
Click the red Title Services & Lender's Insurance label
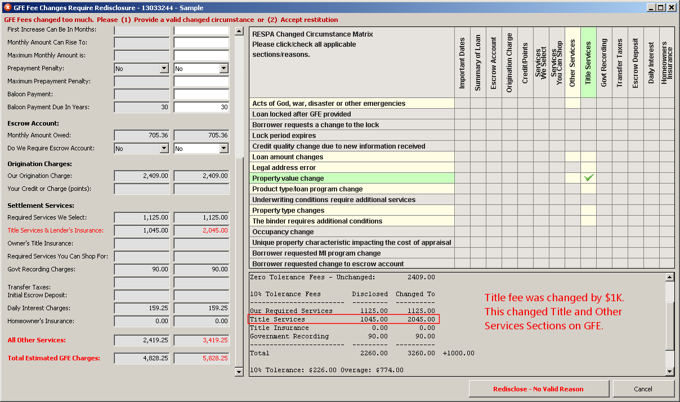pyautogui.click(x=56, y=230)
